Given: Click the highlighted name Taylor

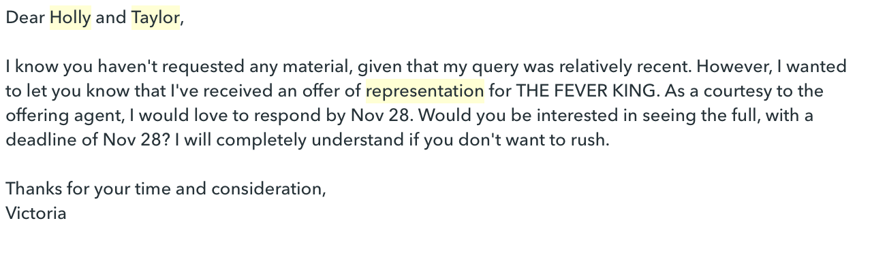Looking at the screenshot, I should [155, 18].
